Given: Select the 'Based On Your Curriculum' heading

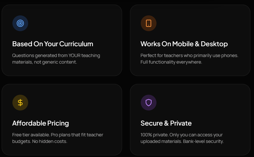Looking at the screenshot, I should (x=53, y=44).
